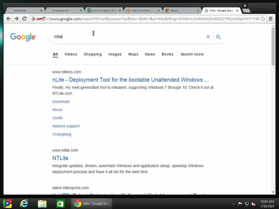Open the Guide sitelink
This screenshot has height=209, width=279.
coord(57,118)
